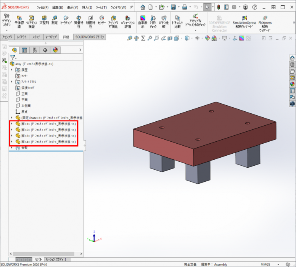Open アセンブリ可視化 tool
The image size is (296, 267).
(113, 22)
